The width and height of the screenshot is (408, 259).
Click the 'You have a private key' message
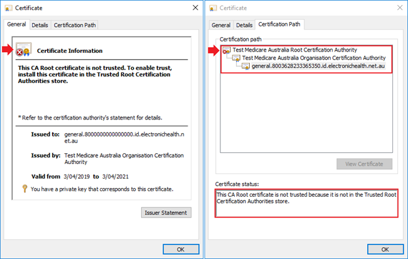coord(102,189)
